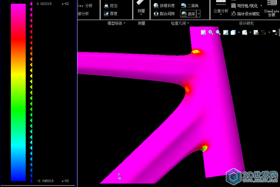Image resolution: width=280 pixels, height=187 pixels.
Task: Toggle the annotation display icon
Action: point(275,32)
